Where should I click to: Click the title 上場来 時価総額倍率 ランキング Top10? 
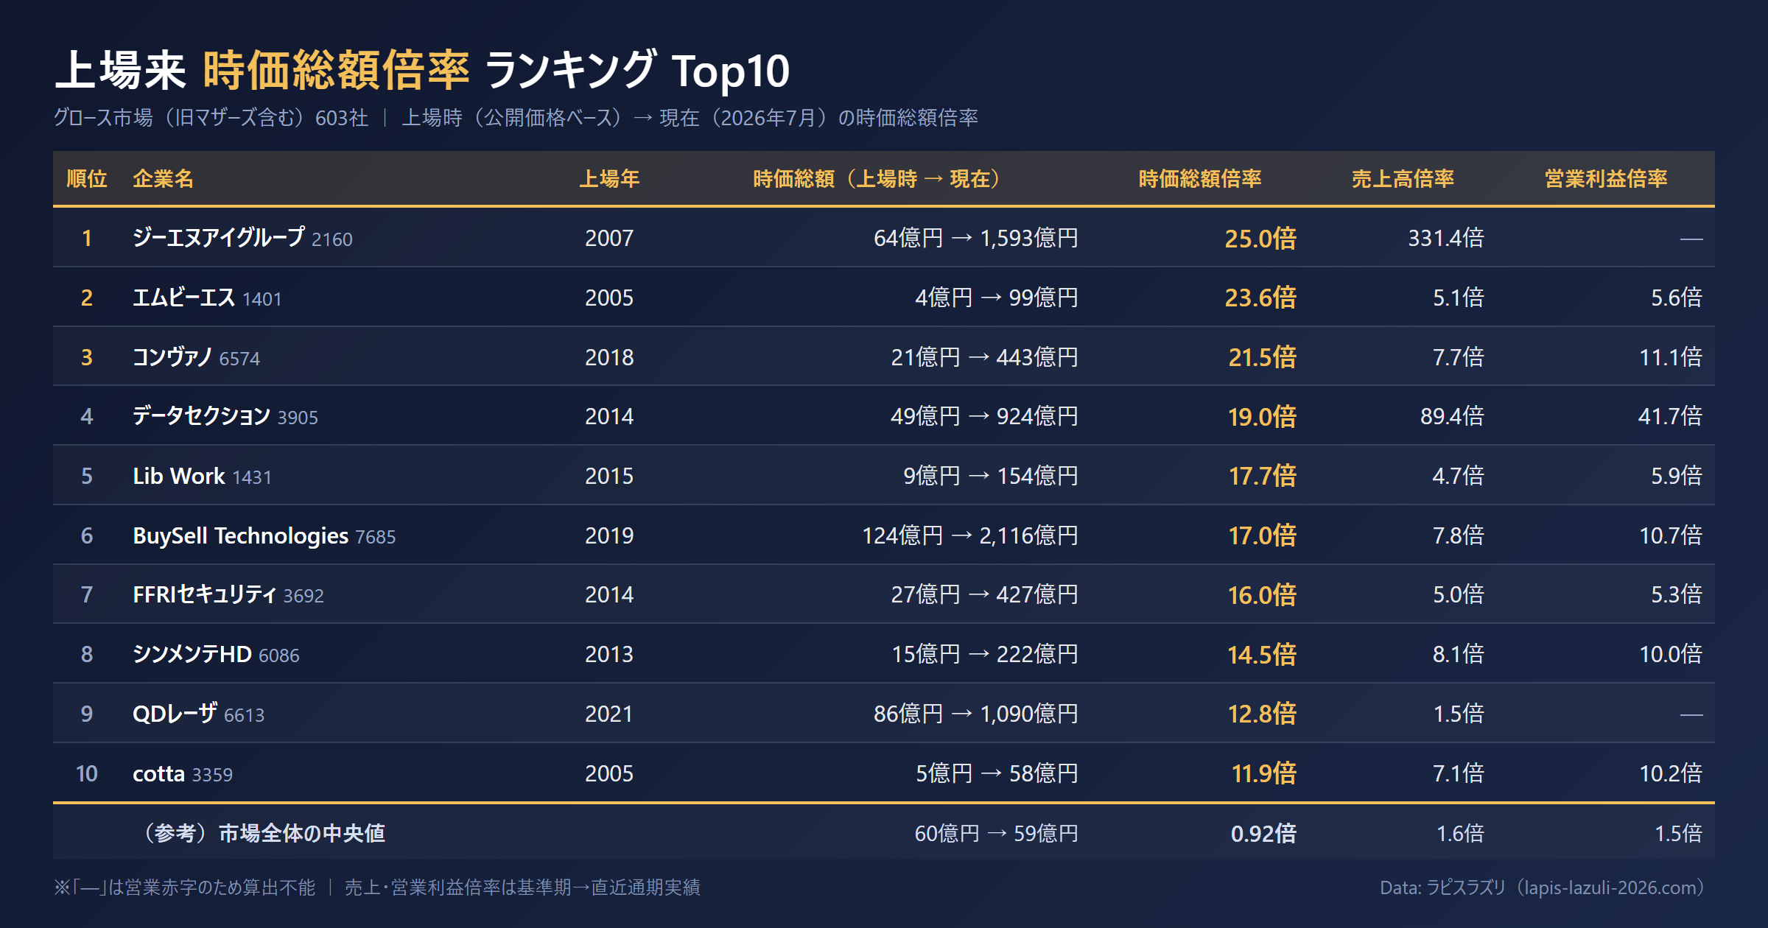click(422, 71)
